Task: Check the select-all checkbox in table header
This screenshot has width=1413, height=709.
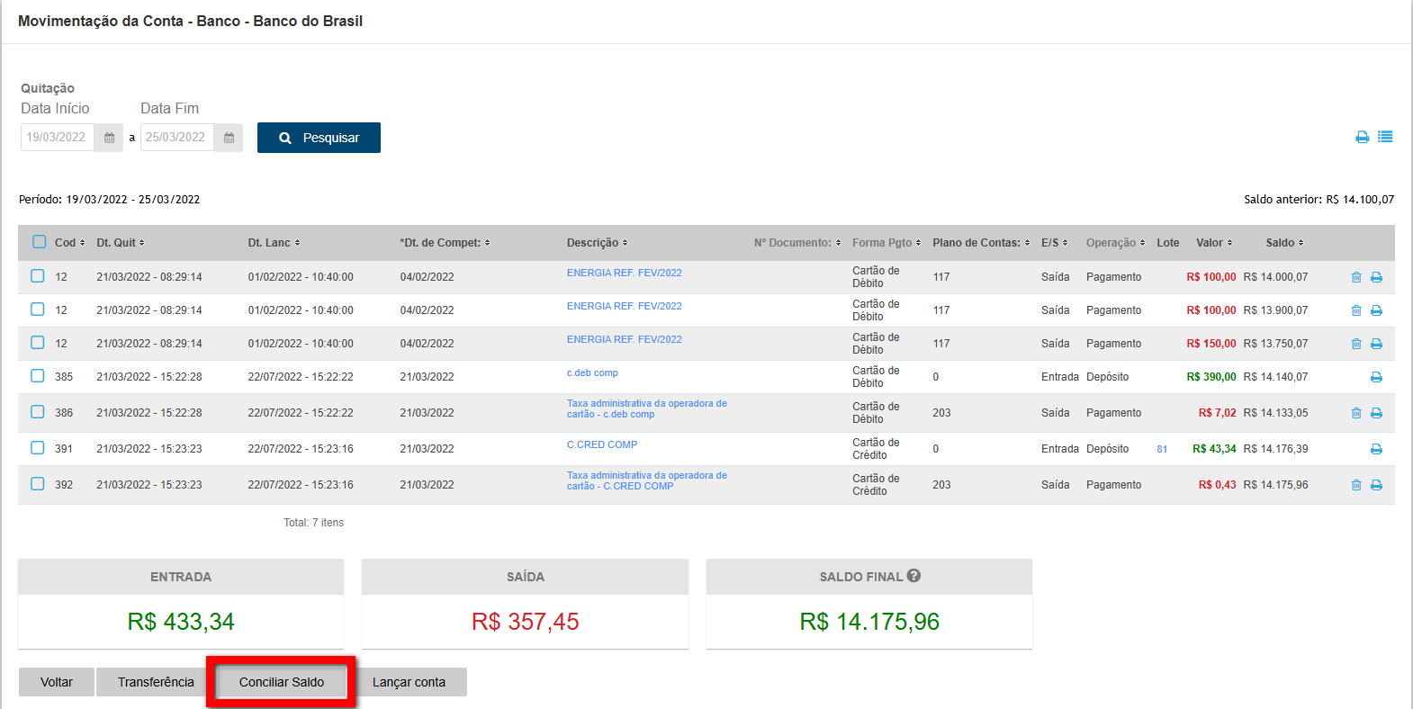Action: pyautogui.click(x=39, y=242)
